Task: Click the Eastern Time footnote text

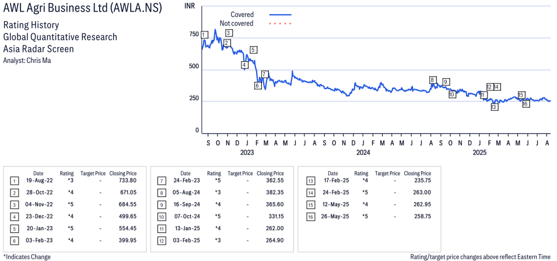Action: 480,257
